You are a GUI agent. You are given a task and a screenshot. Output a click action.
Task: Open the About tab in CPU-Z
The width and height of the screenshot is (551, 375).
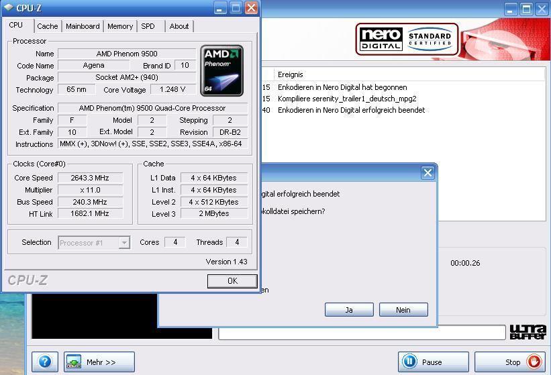point(179,26)
